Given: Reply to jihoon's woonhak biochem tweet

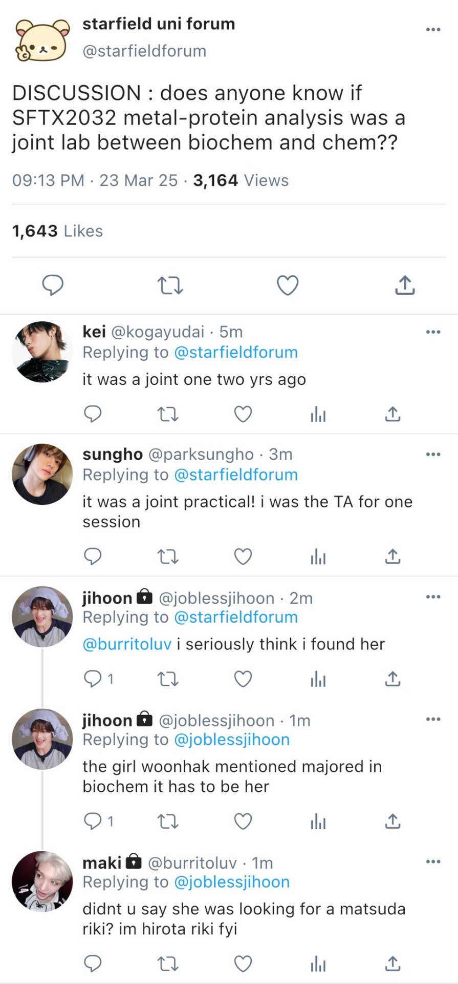Looking at the screenshot, I should click(x=93, y=822).
